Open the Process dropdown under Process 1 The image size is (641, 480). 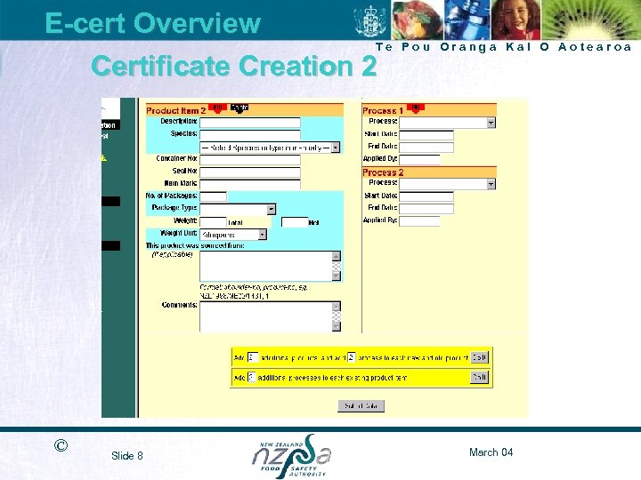[x=491, y=123]
